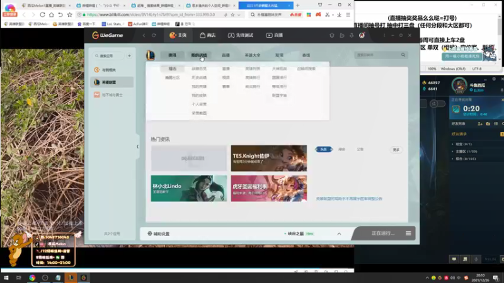The width and height of the screenshot is (504, 283).
Task: Open the 先锋测试 tab in WeGame
Action: [x=241, y=35]
